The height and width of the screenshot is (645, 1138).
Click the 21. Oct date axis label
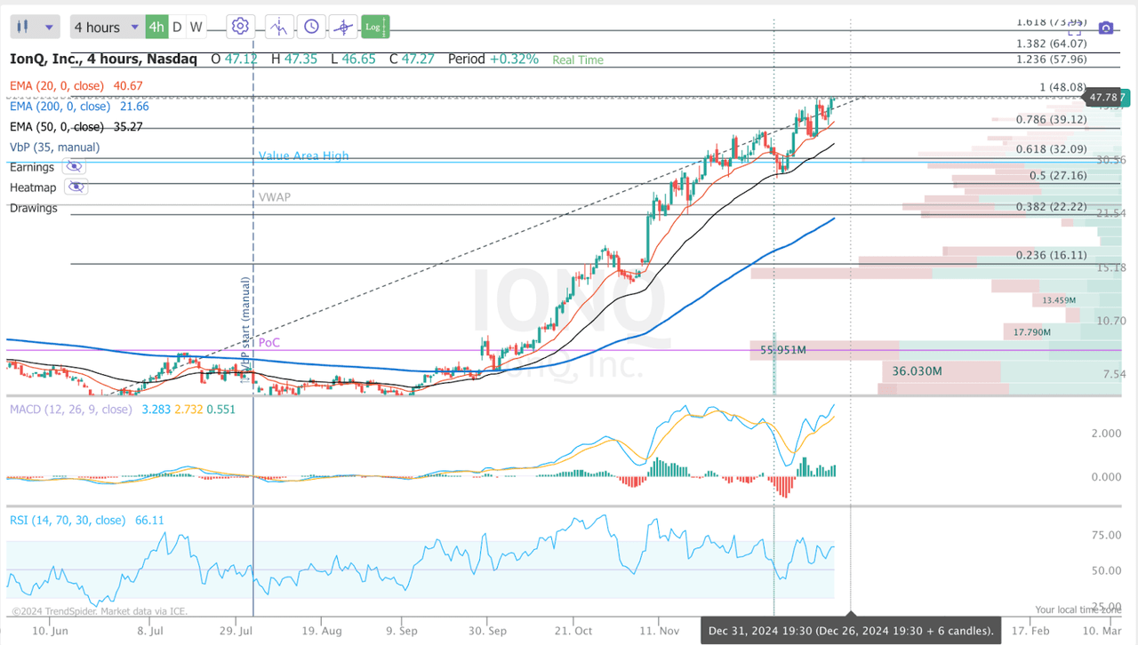(575, 630)
